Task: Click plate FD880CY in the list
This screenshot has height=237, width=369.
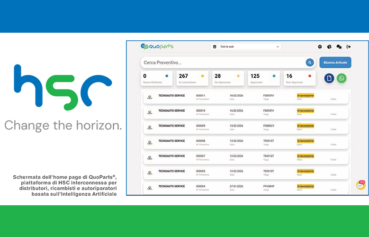Action: click(269, 126)
